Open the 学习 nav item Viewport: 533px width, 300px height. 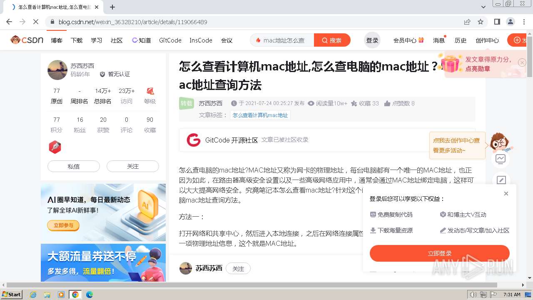[97, 40]
